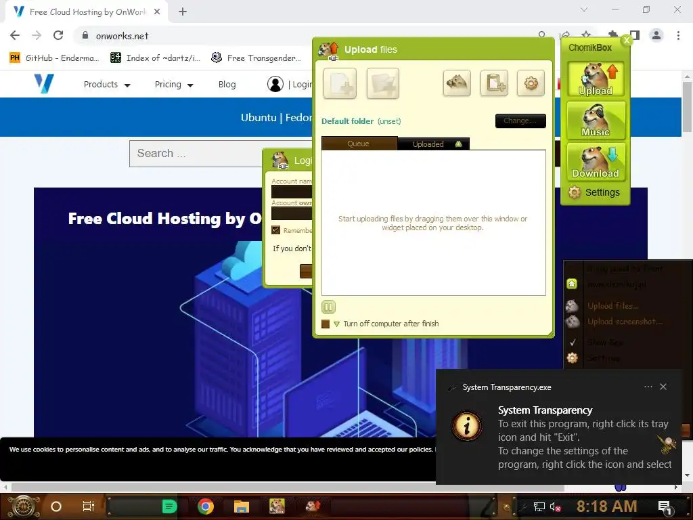Expand the Pricing dropdown

point(174,85)
